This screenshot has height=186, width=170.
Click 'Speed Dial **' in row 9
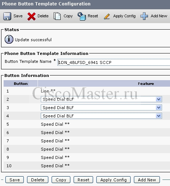coord(55,157)
